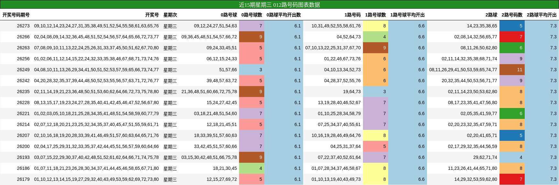Select the 开奖号 column header
Screen dimensions: 559x185
(152, 15)
